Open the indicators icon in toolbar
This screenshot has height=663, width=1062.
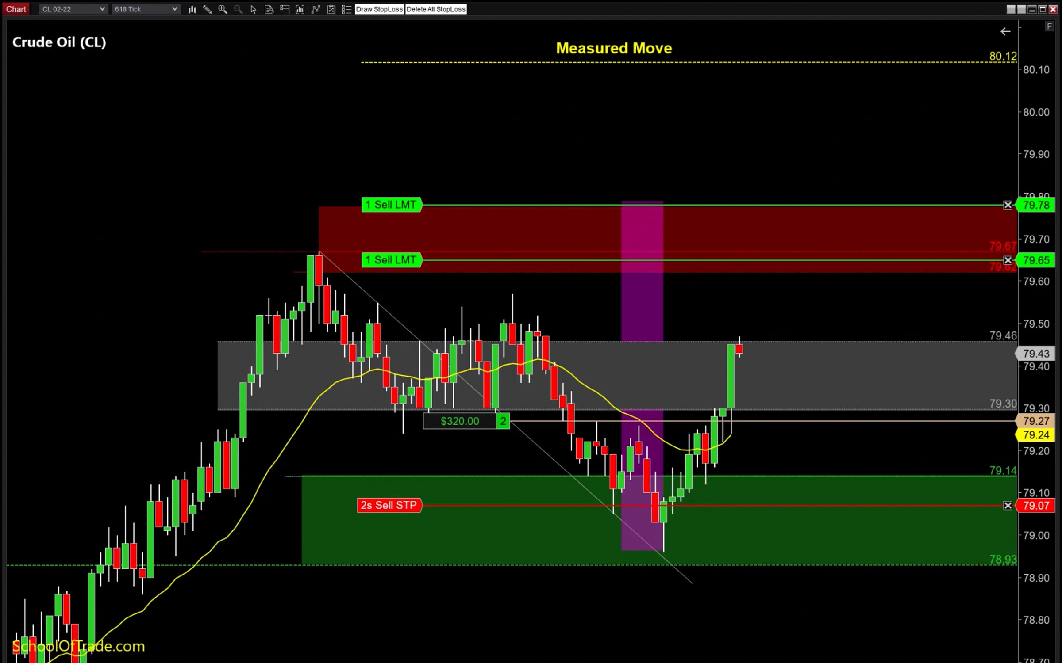point(300,9)
